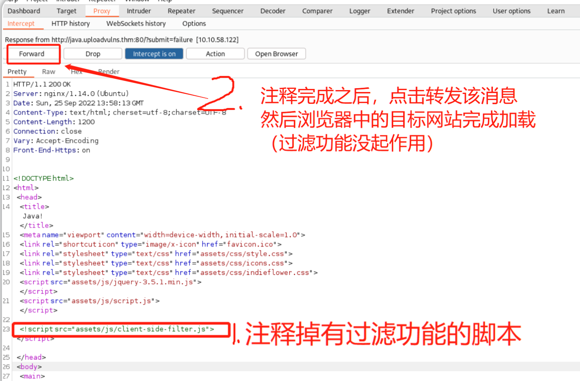The height and width of the screenshot is (381, 580).
Task: Forward the intercepted response
Action: [32, 54]
